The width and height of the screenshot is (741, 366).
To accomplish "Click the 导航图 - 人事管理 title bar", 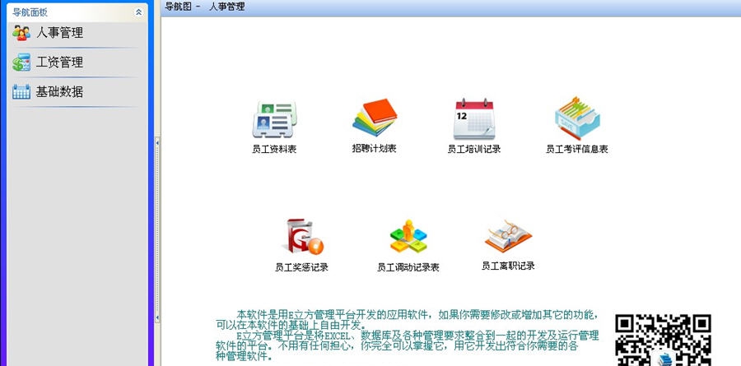I will point(450,7).
